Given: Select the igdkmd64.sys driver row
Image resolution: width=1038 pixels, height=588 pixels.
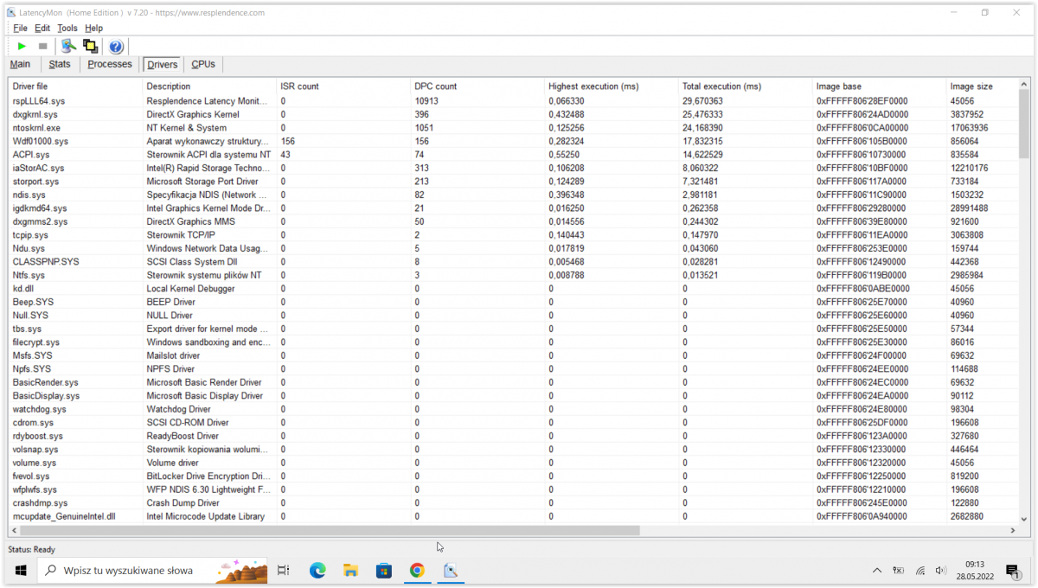Looking at the screenshot, I should tap(513, 208).
